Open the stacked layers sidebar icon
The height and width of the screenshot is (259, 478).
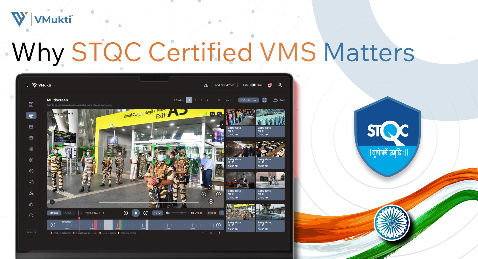(31, 138)
